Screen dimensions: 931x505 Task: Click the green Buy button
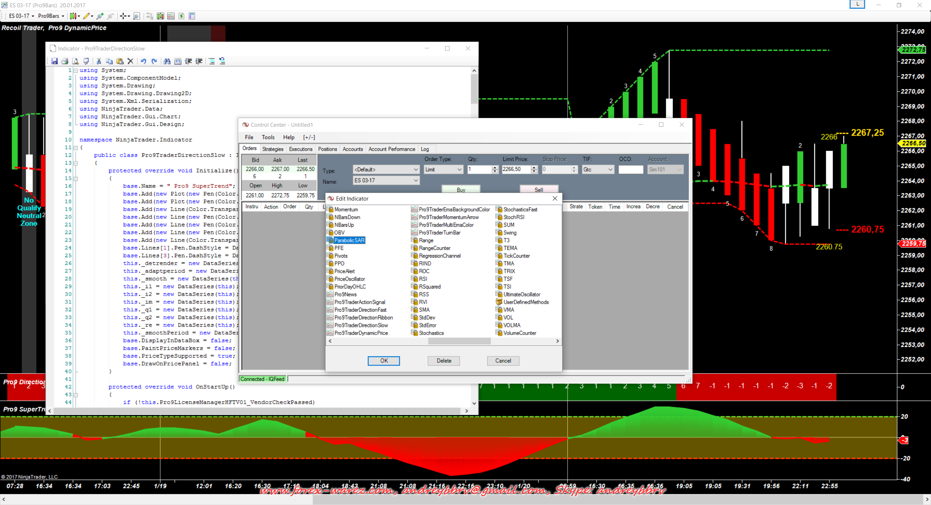coord(461,190)
